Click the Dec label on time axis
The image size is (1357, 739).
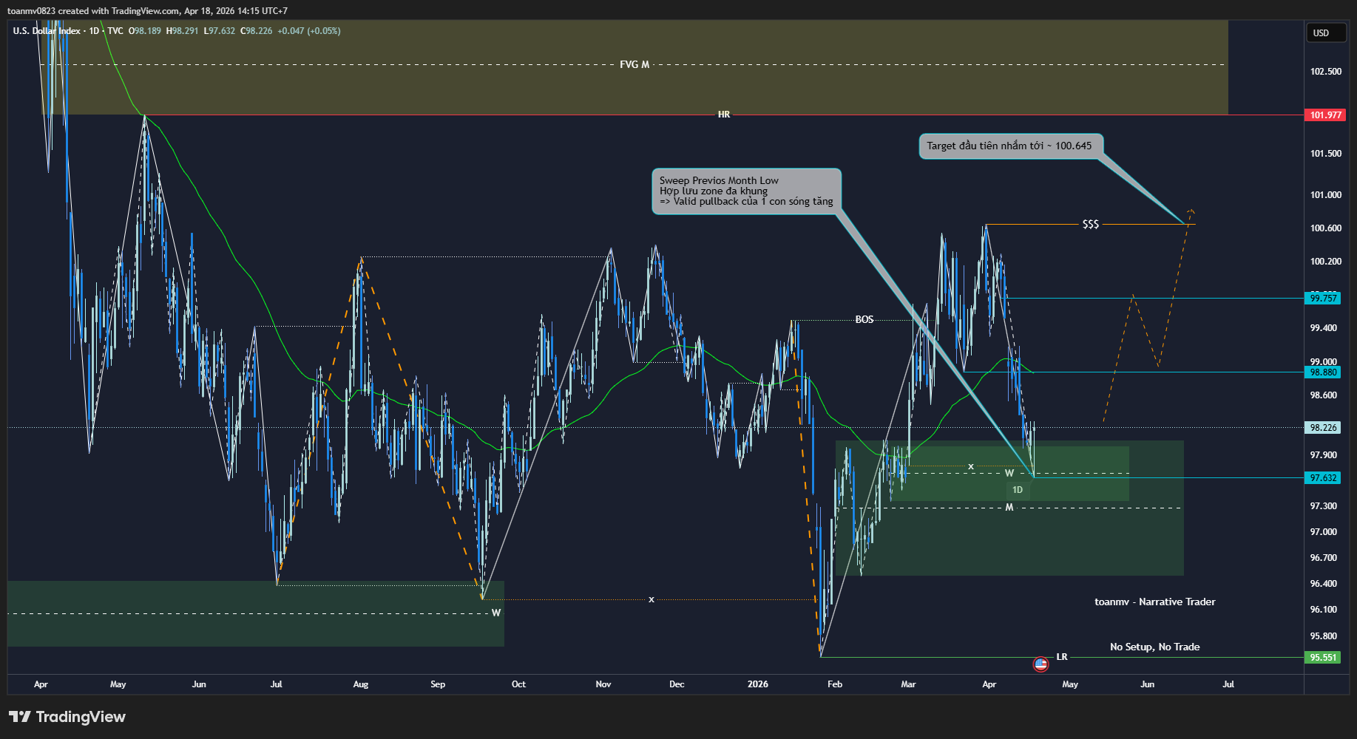pos(677,684)
